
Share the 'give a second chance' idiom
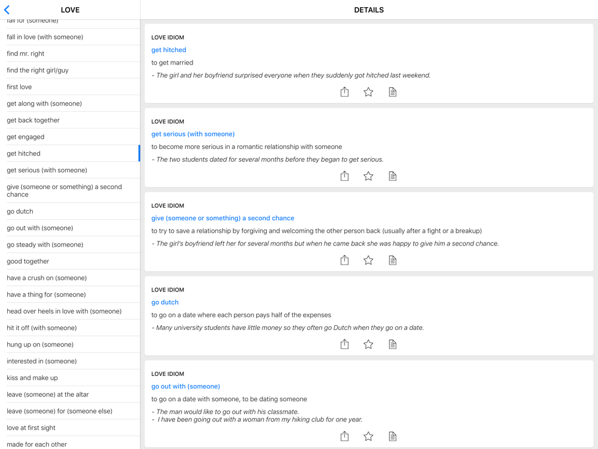pos(344,260)
